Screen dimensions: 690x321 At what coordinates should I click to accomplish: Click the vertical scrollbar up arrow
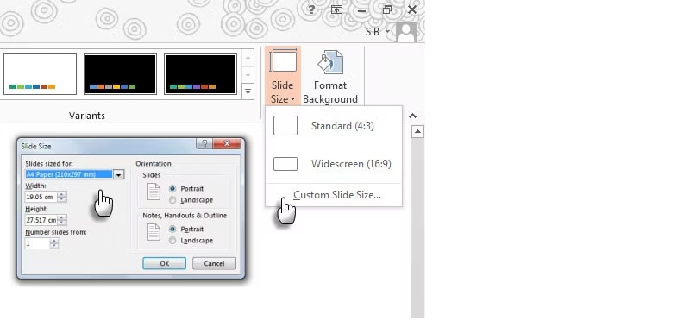[x=417, y=131]
